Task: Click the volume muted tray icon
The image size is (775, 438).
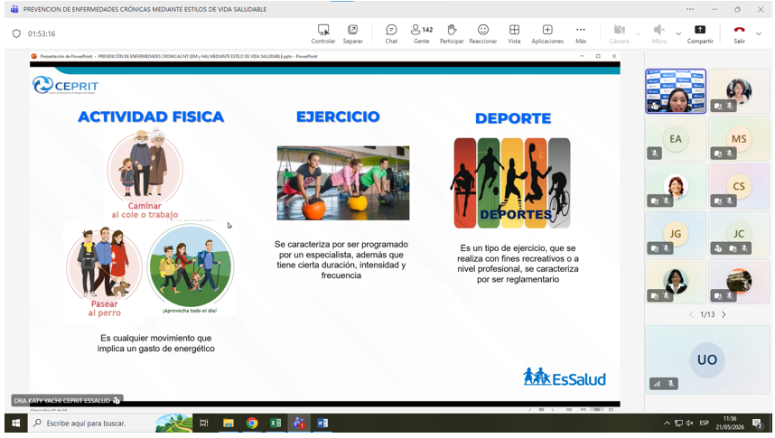Action: click(x=689, y=424)
